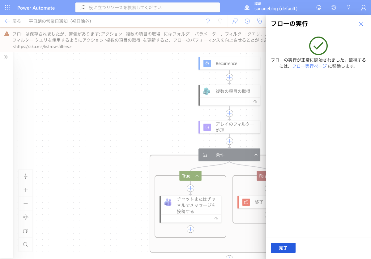Screen dimensions: 371x259
Task: Open the フロー実行ページ link
Action: pos(309,66)
